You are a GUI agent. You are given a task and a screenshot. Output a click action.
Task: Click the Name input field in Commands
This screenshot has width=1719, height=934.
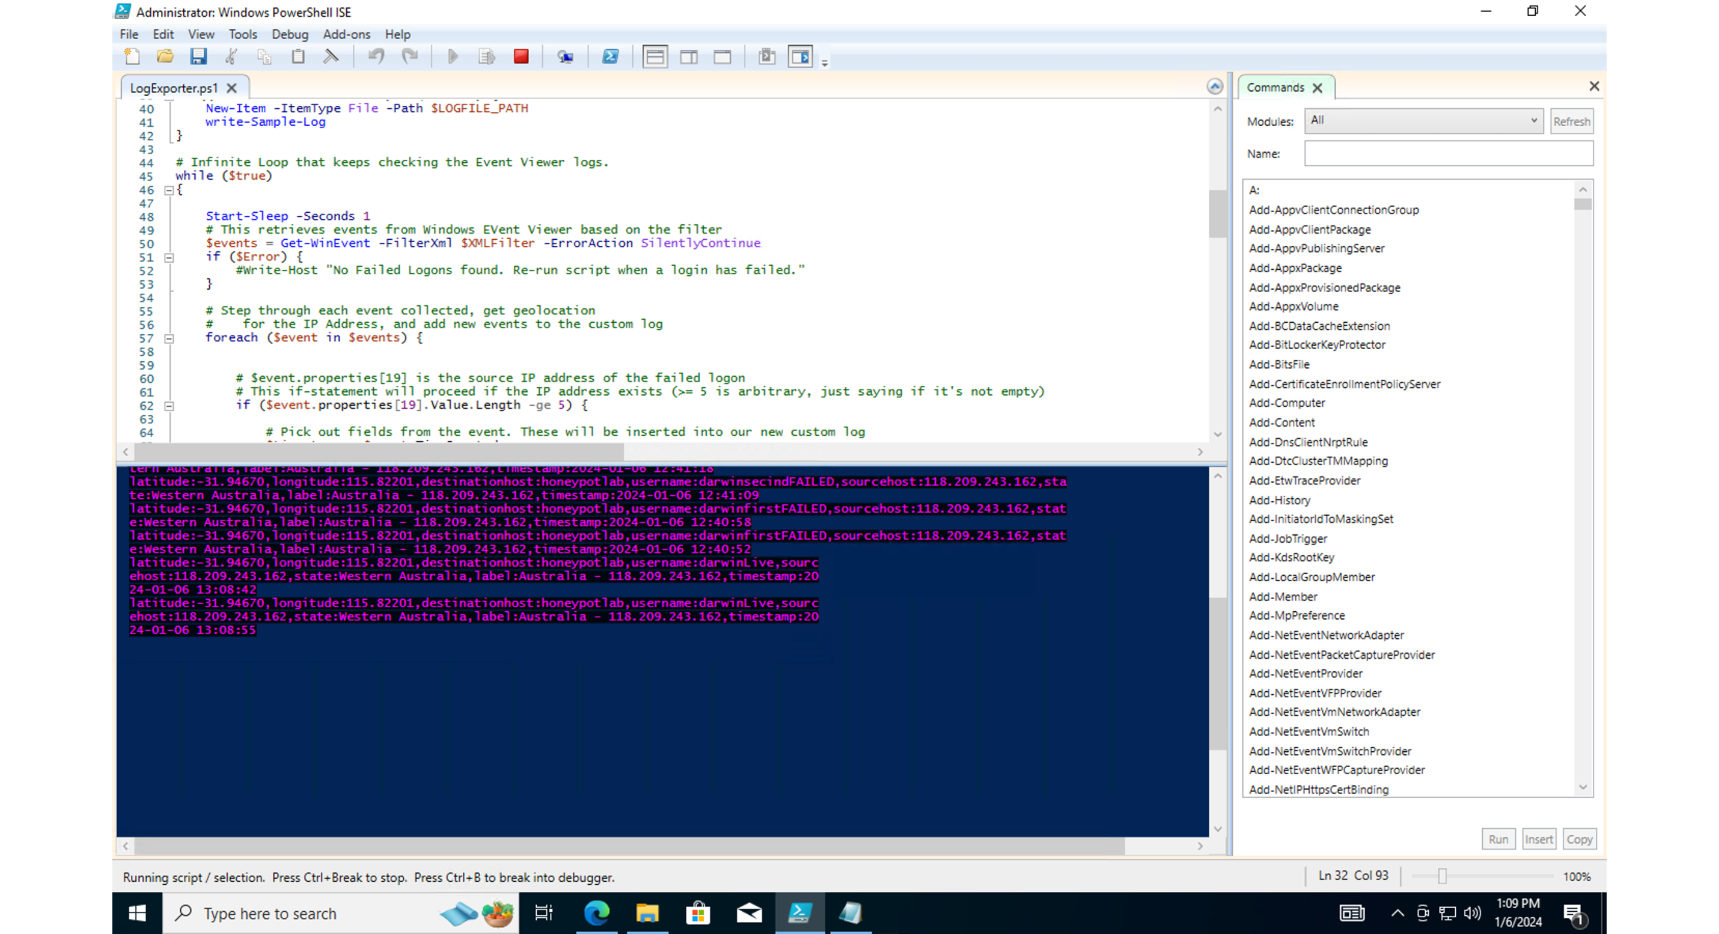coord(1448,154)
